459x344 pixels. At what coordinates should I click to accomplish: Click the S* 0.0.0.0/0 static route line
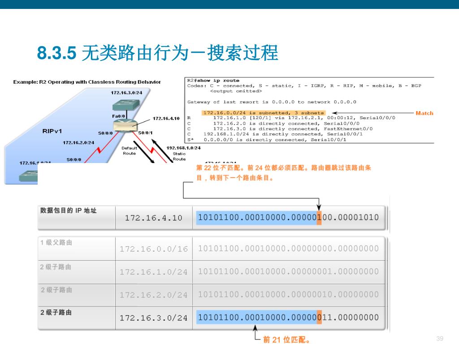267,140
